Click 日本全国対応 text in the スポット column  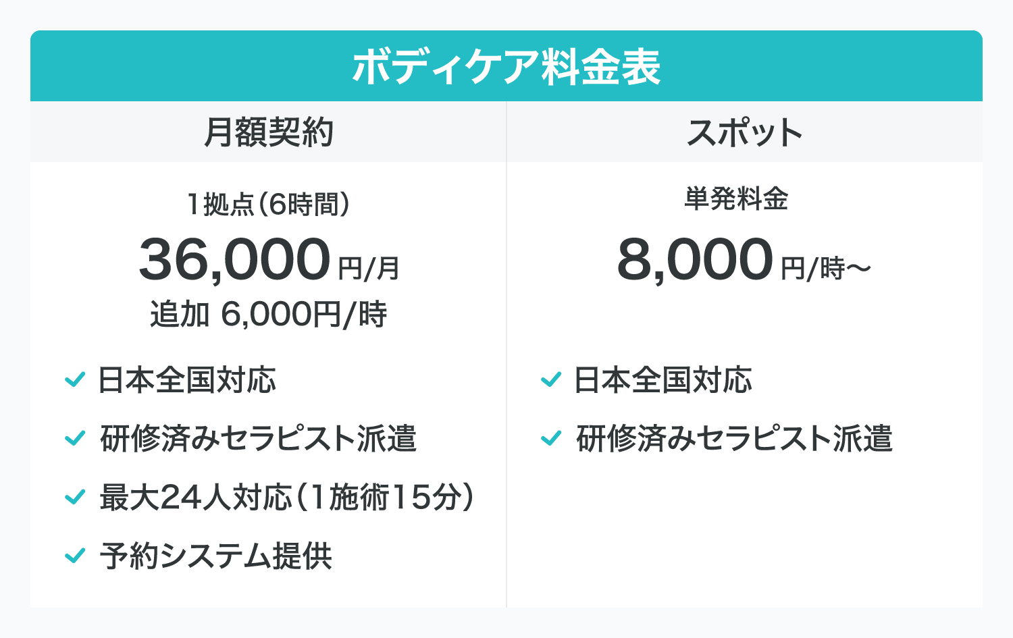click(663, 380)
